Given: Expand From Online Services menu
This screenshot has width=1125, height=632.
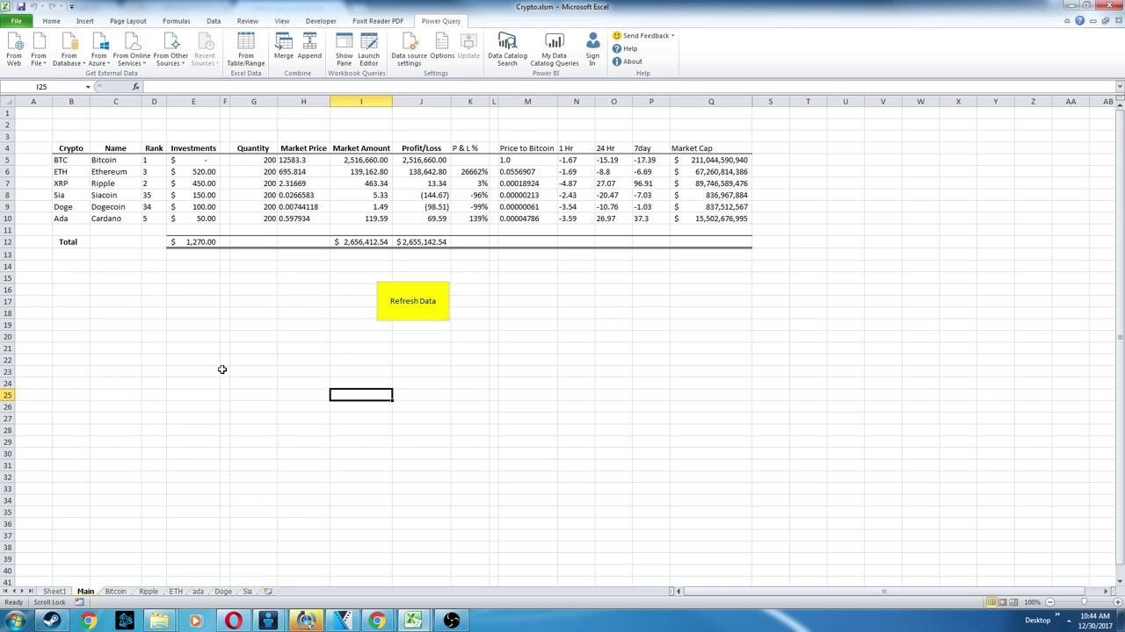Looking at the screenshot, I should pyautogui.click(x=133, y=49).
